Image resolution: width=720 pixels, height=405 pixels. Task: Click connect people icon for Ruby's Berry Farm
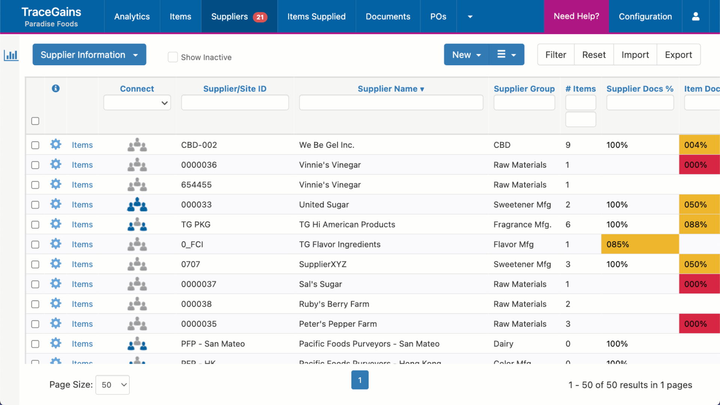tap(137, 304)
